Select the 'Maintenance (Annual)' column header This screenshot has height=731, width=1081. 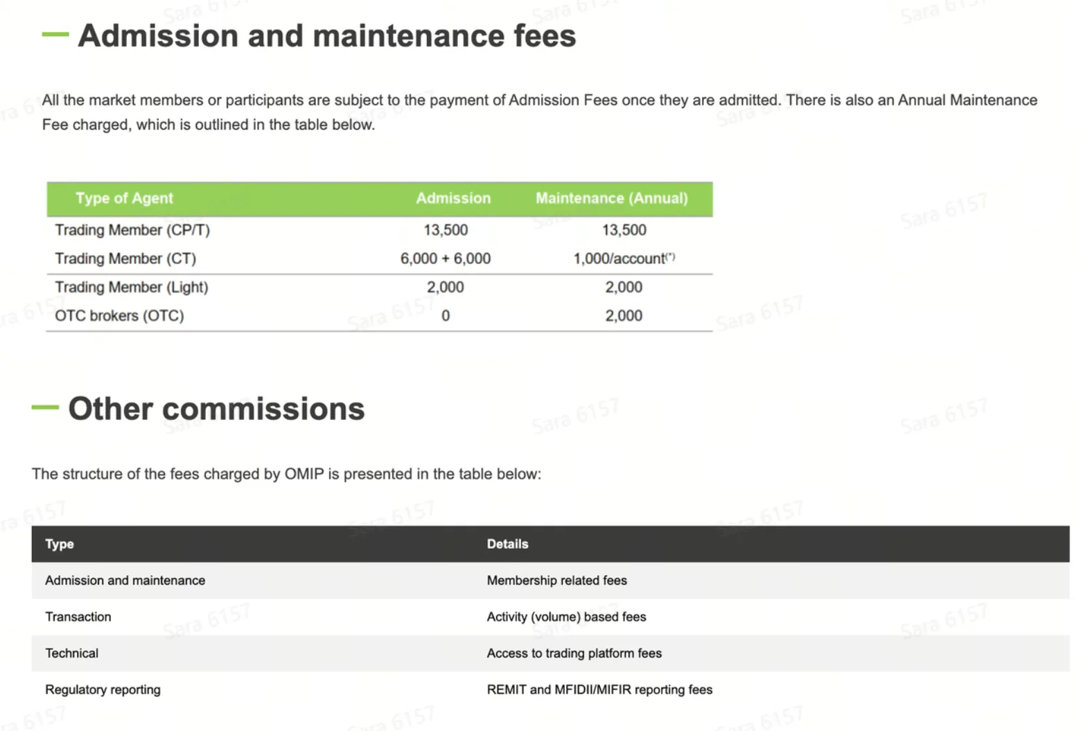tap(612, 198)
